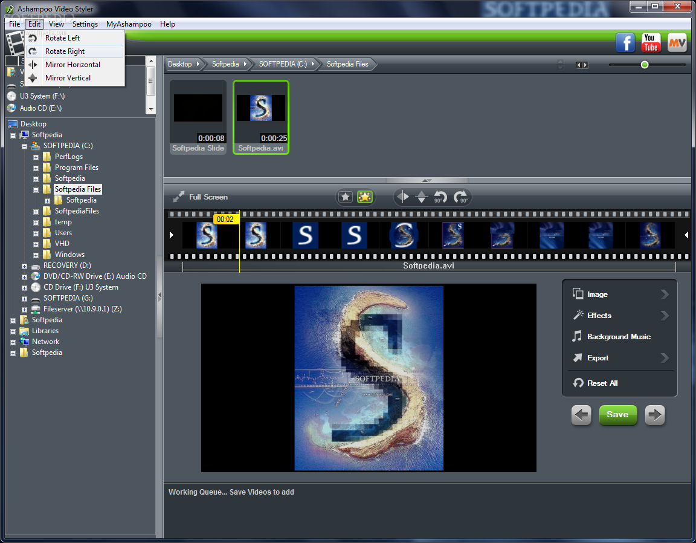Viewport: 696px width, 543px height.
Task: Expand the Program Files folder node
Action: point(36,168)
